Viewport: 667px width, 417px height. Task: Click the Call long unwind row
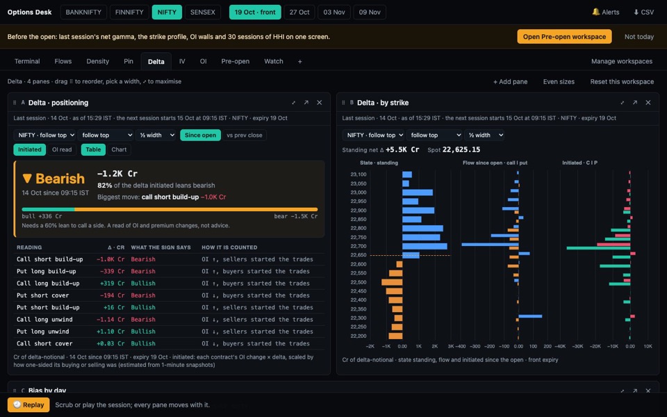[x=170, y=320]
